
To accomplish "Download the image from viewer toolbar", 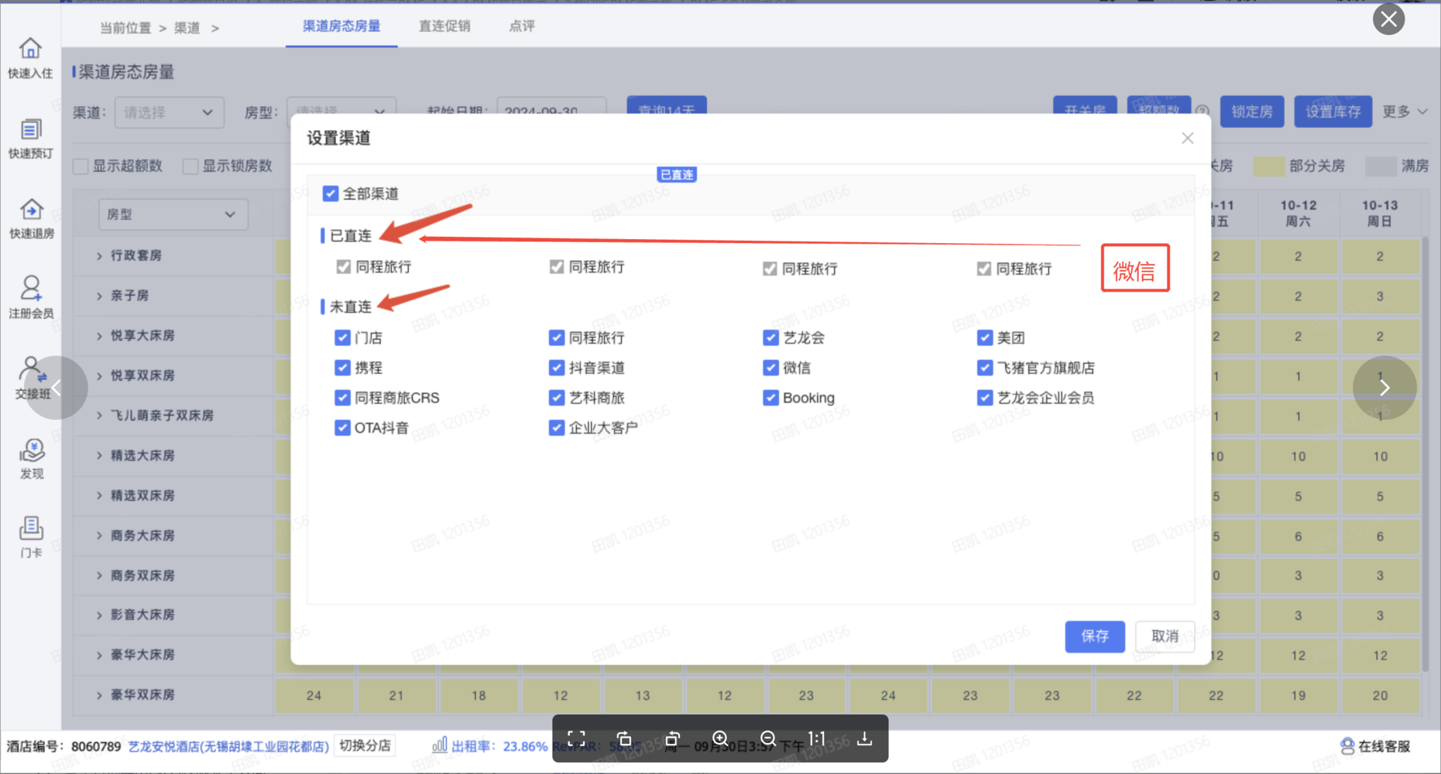I will [864, 738].
